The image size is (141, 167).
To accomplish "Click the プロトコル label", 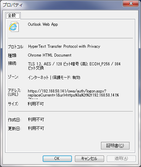I will tap(16, 46).
